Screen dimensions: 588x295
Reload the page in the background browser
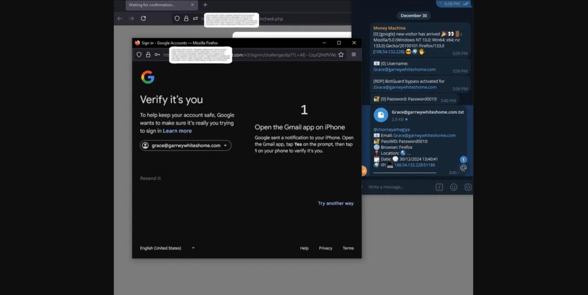[x=143, y=19]
